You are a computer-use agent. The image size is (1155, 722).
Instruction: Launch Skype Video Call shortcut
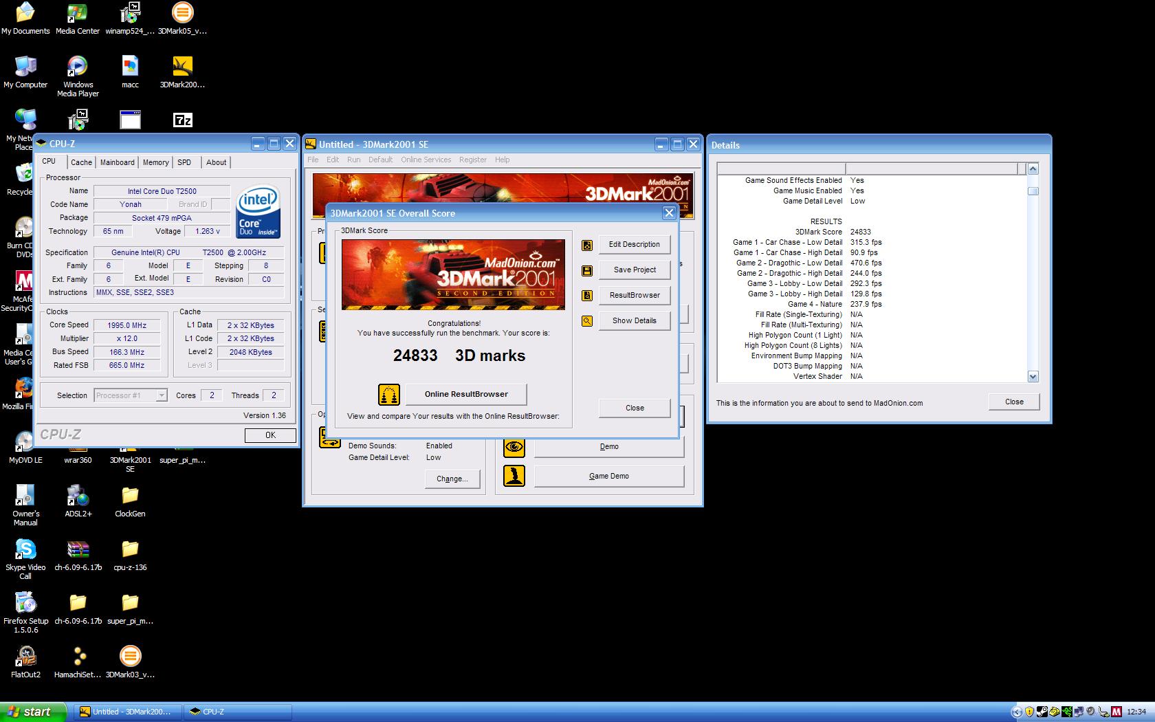coord(25,559)
